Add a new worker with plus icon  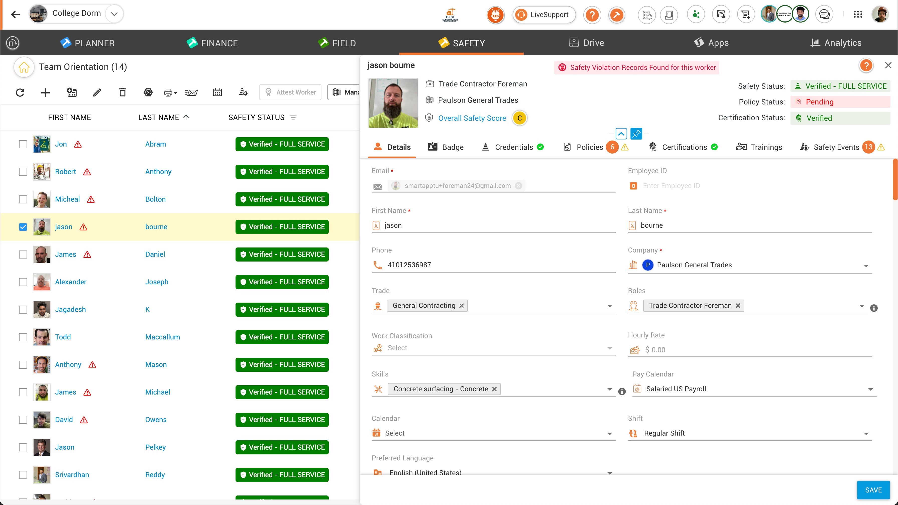(x=45, y=92)
